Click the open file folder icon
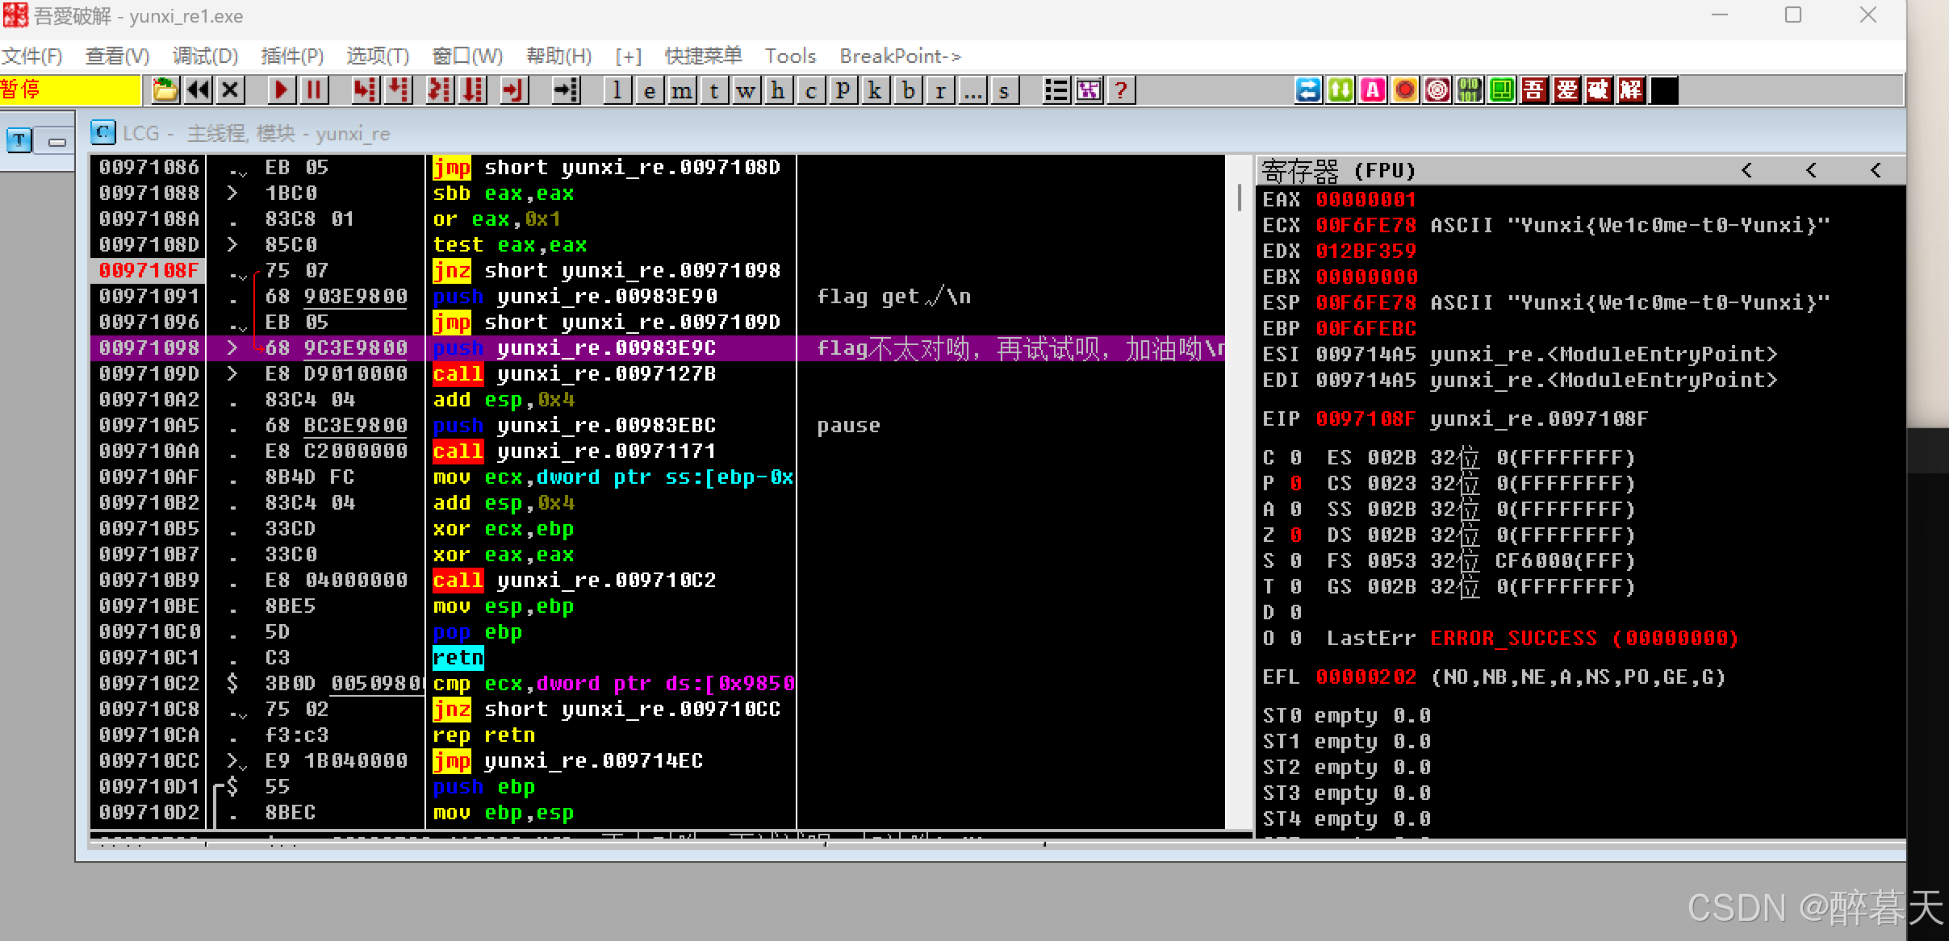 (x=165, y=90)
